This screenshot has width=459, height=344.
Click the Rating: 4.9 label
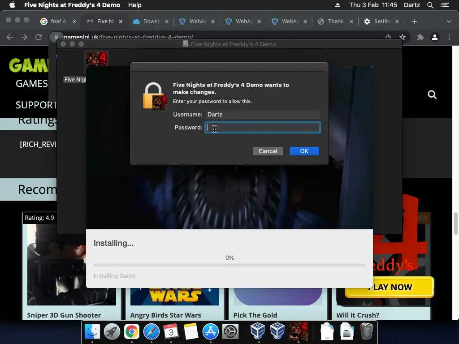(x=39, y=218)
